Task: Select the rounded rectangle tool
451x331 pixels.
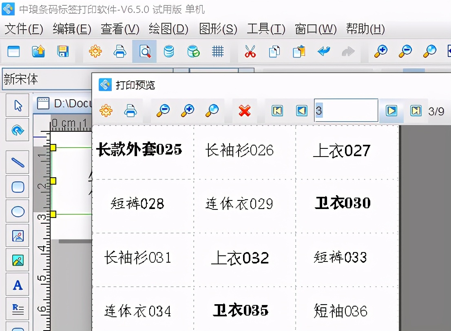Action: pos(17,187)
